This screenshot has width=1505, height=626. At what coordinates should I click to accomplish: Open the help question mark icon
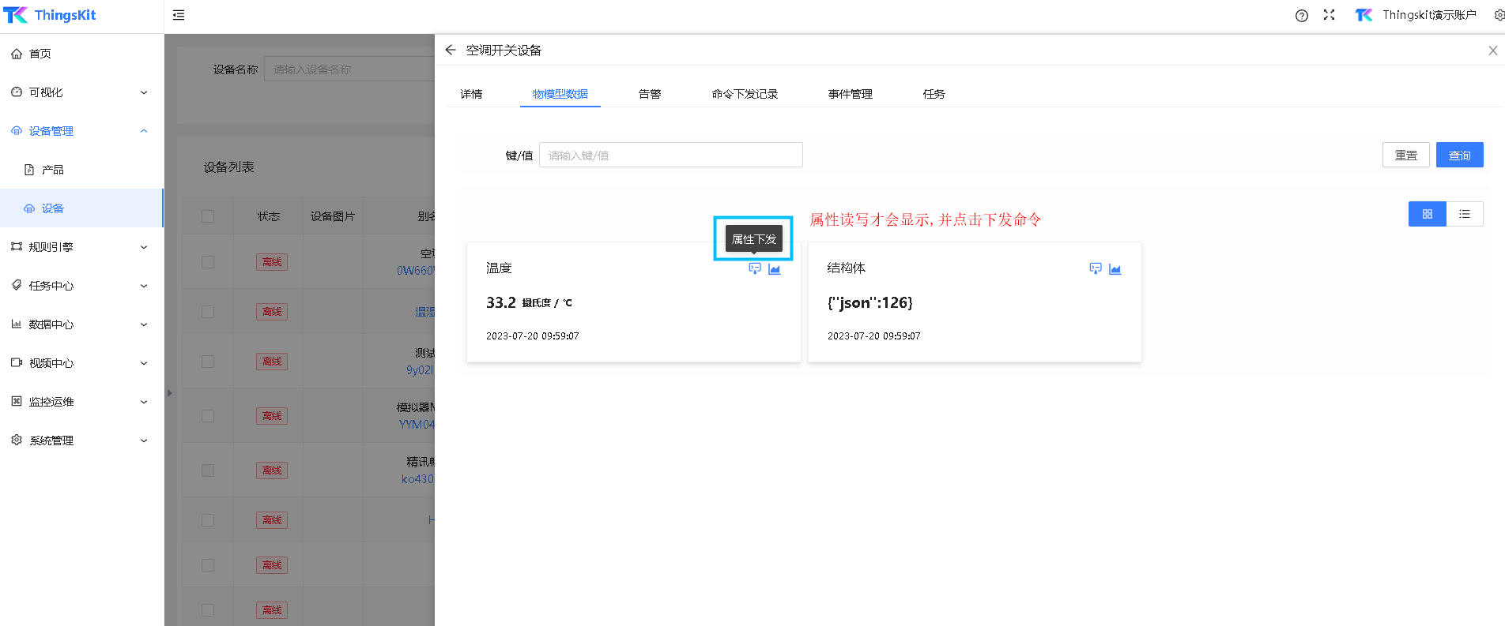tap(1302, 16)
